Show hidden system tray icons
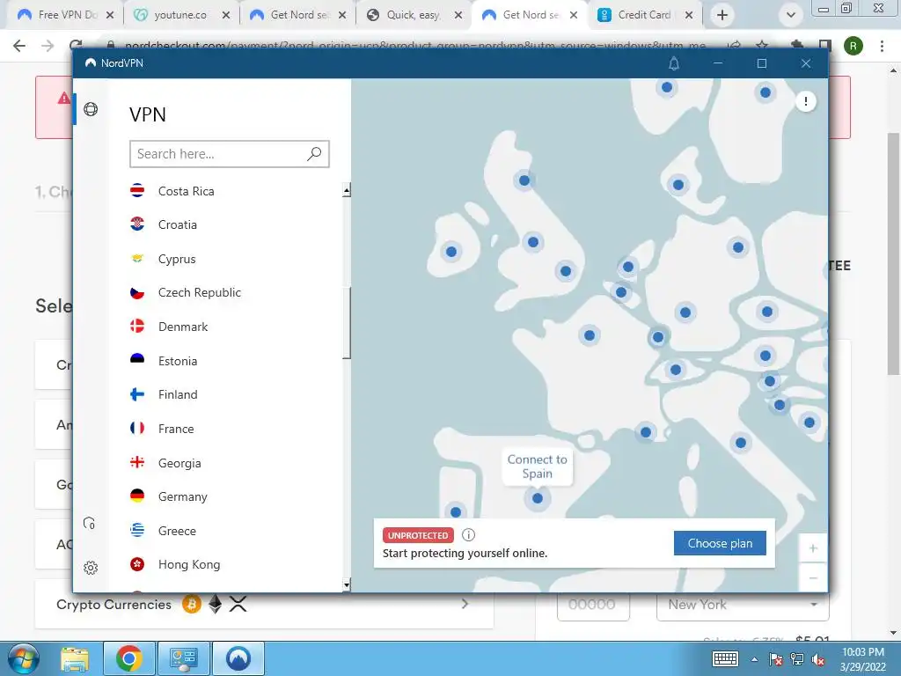Viewport: 901px width, 676px height. 754,659
